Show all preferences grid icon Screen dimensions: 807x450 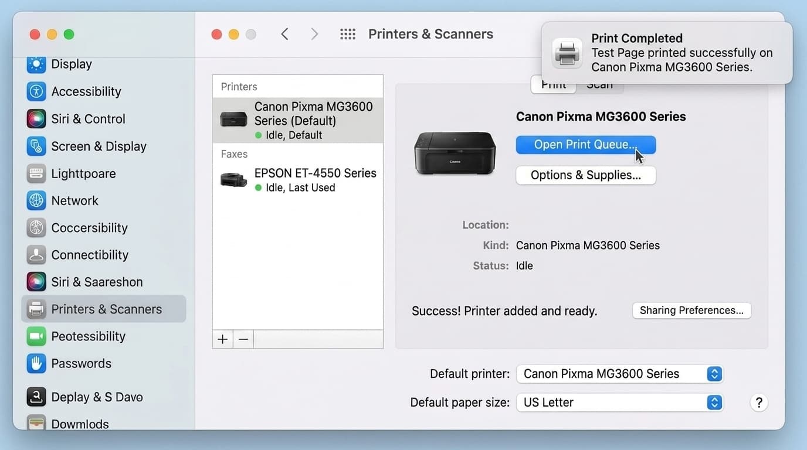pos(348,34)
